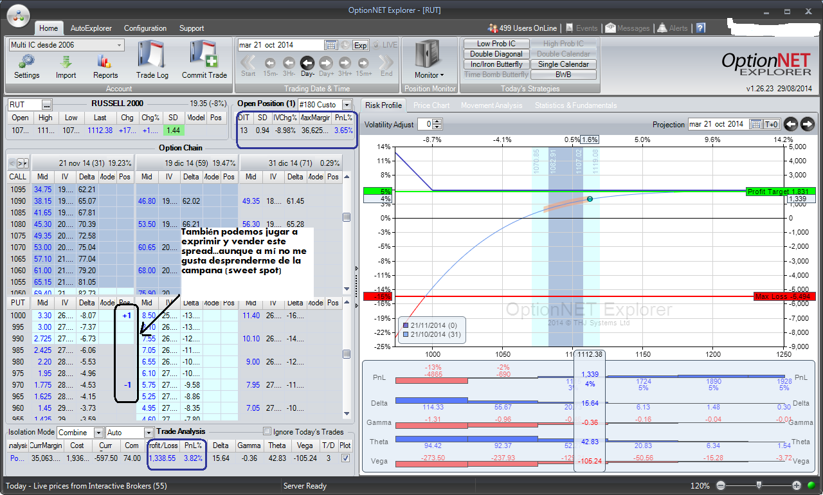Enable Ignore Today's Trades checkbox
The image size is (823, 495).
[267, 432]
